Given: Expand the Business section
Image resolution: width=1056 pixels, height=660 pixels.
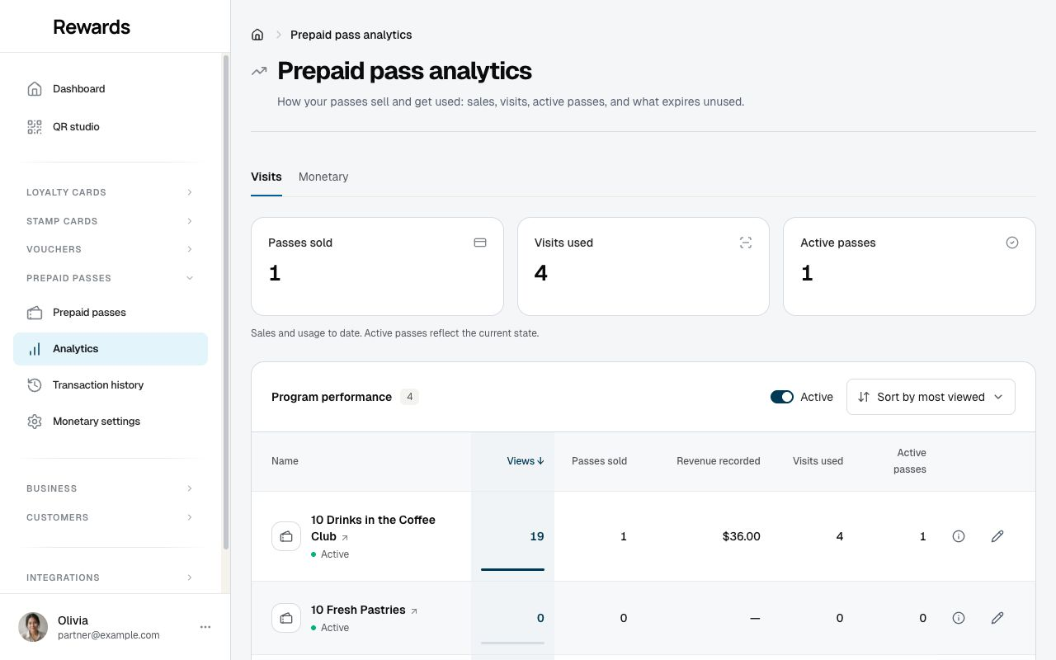Looking at the screenshot, I should [x=111, y=488].
